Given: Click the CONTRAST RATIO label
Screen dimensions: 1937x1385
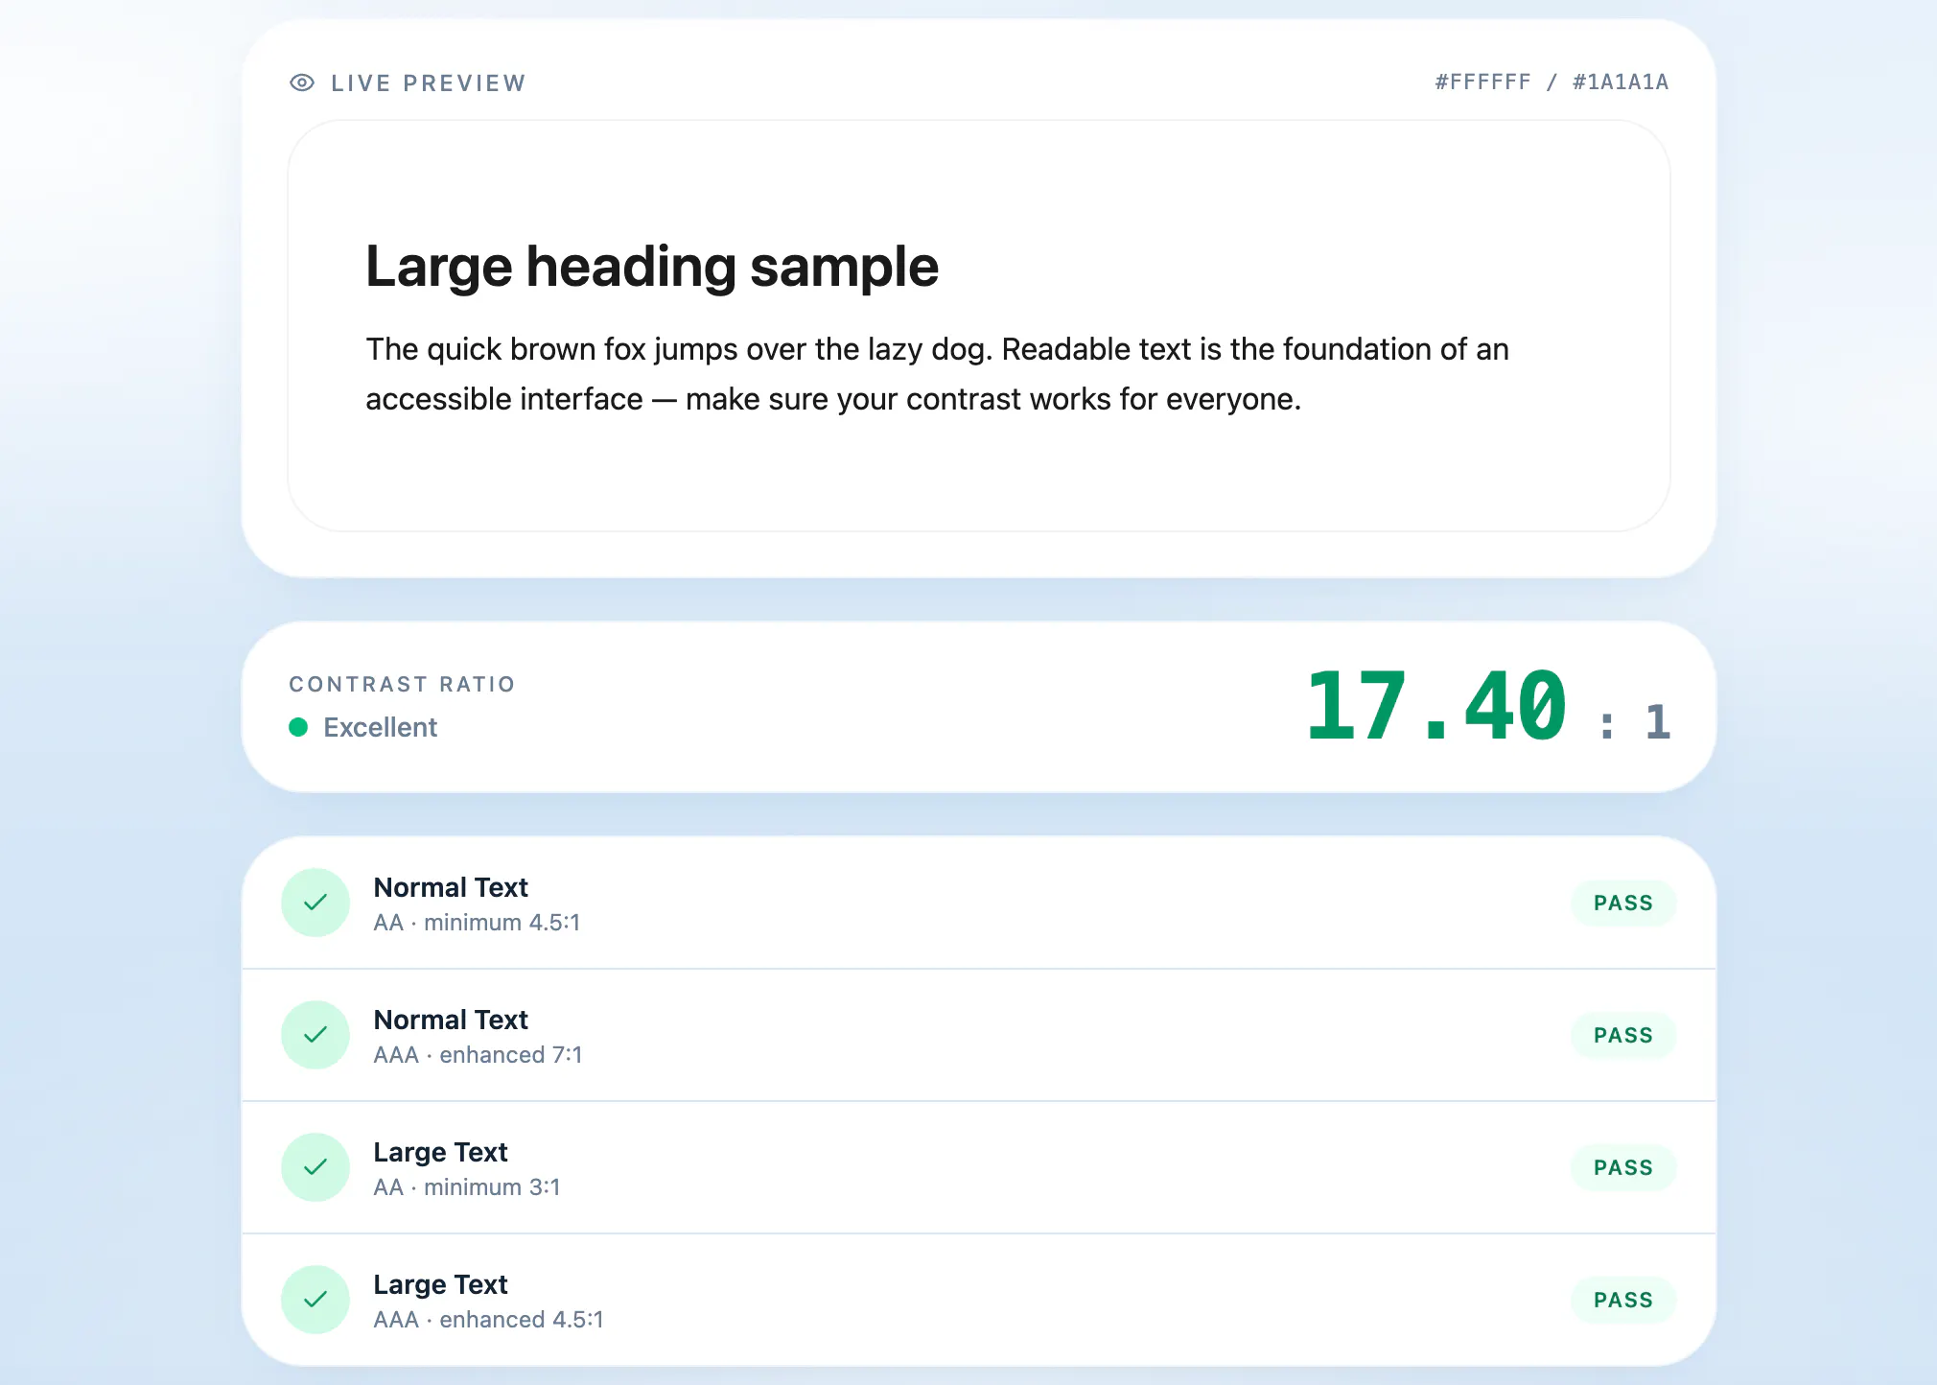Looking at the screenshot, I should click(403, 684).
